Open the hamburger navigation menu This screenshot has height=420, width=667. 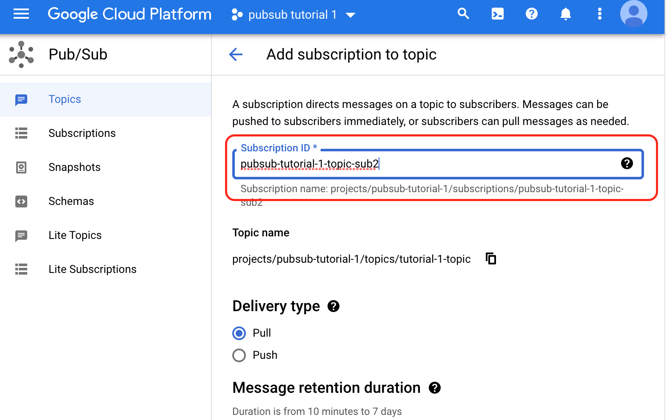click(x=21, y=14)
